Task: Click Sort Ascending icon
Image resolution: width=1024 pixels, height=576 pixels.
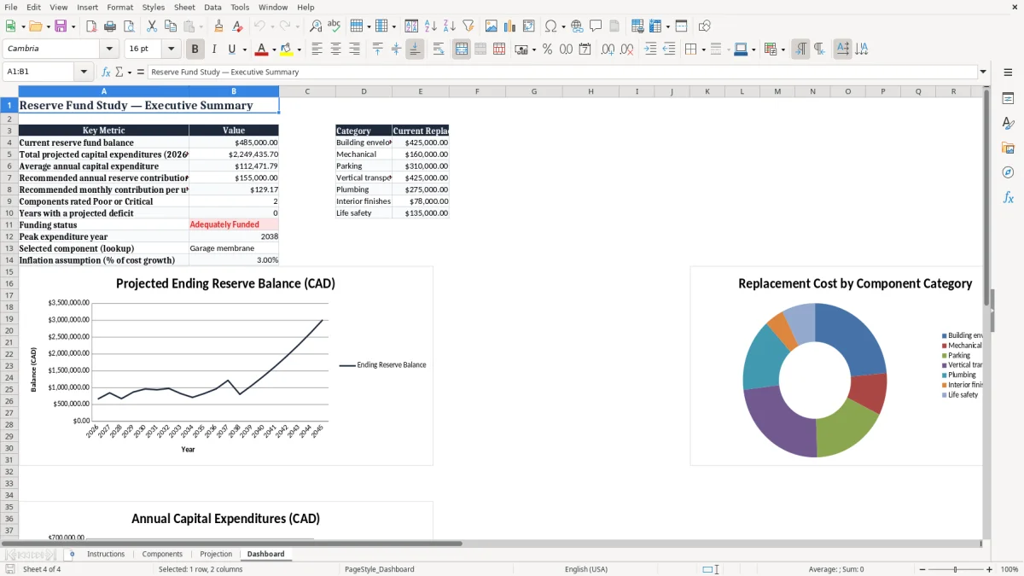Action: 431,26
